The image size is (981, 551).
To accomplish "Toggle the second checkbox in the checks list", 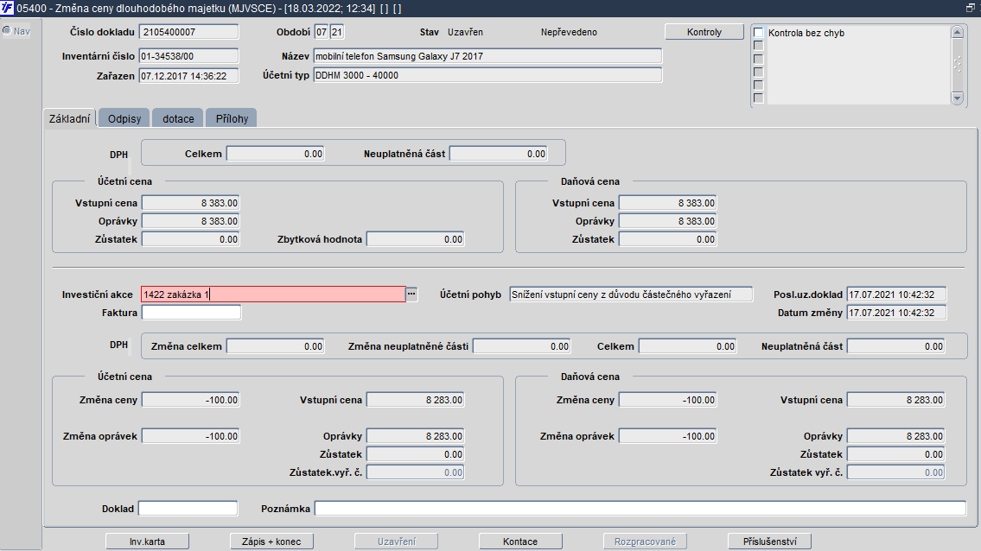I will [758, 46].
